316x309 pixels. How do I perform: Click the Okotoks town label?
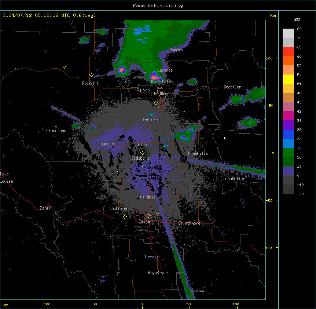[151, 257]
